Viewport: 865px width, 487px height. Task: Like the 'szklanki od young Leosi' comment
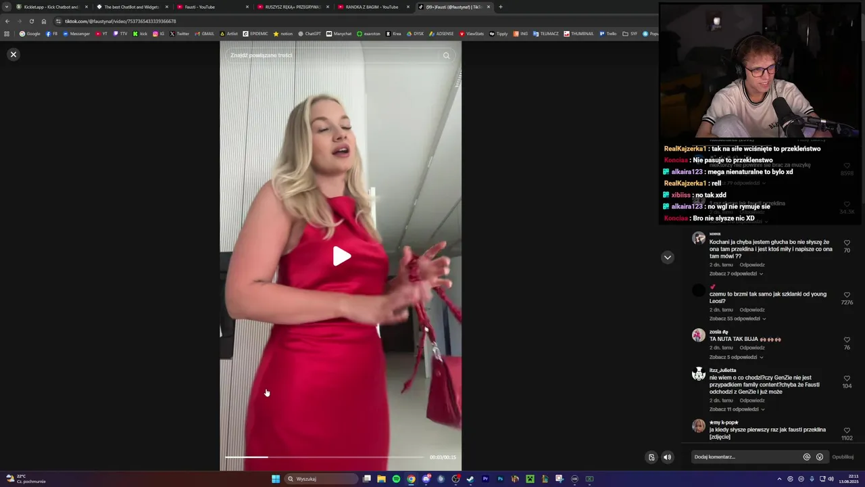847,295
